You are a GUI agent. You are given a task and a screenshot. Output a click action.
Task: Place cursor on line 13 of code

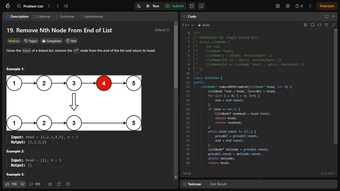click(246, 86)
